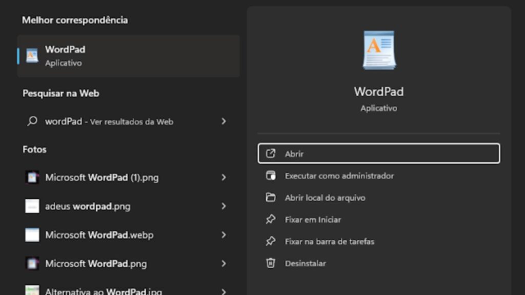Click the Abrir open-external icon
525x295 pixels.
(271, 154)
